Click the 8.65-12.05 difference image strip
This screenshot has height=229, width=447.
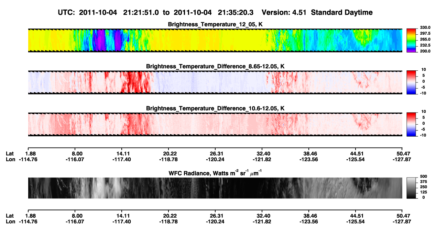215,82
